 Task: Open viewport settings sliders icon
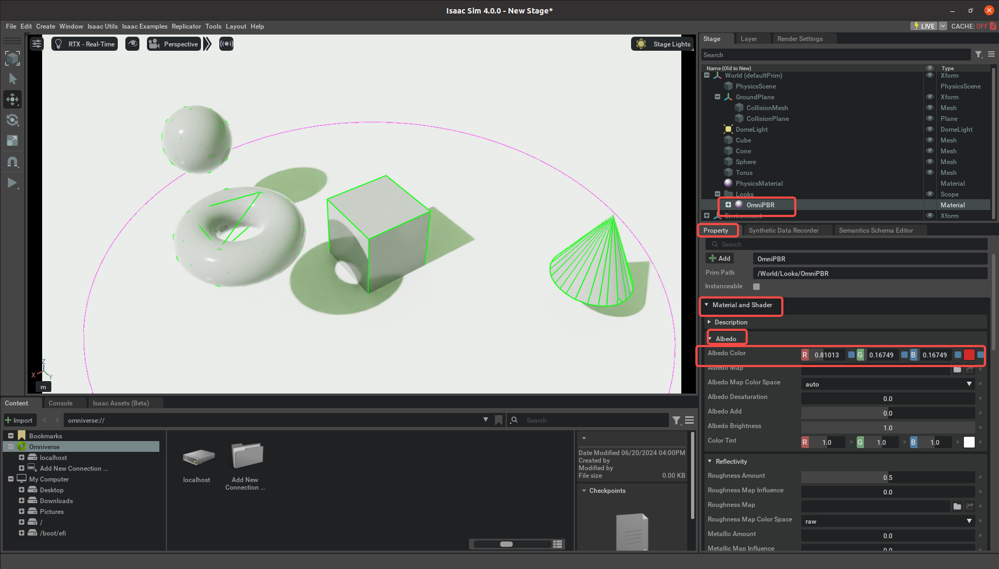click(x=36, y=44)
